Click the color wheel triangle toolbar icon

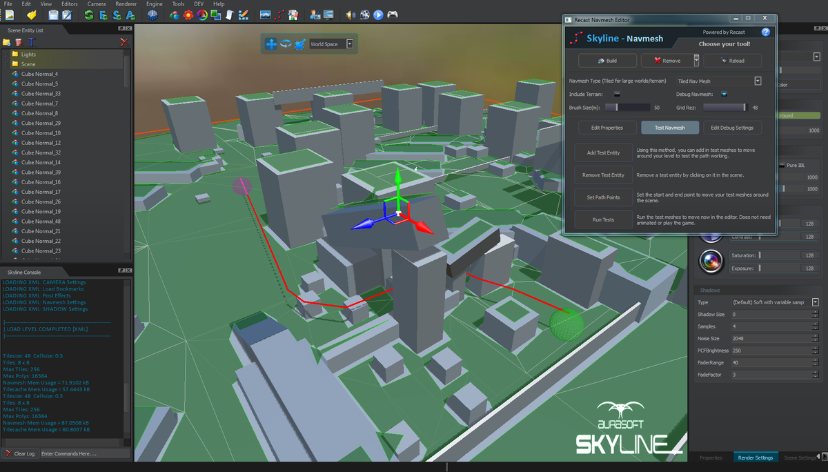[x=201, y=14]
